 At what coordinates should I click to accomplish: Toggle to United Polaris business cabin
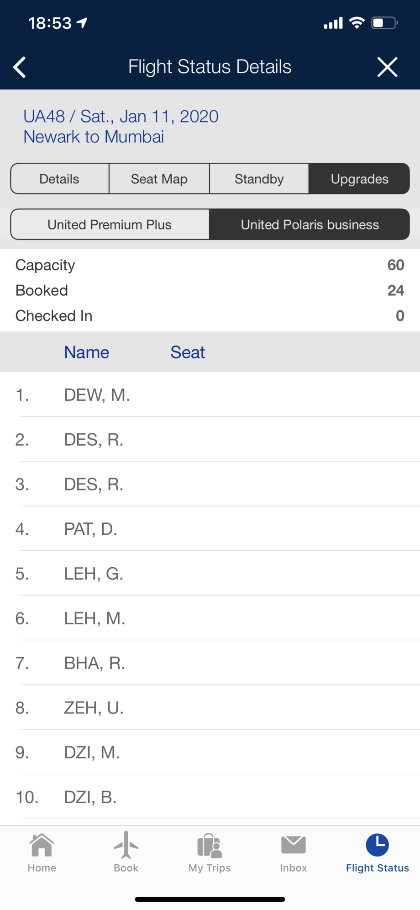point(310,224)
